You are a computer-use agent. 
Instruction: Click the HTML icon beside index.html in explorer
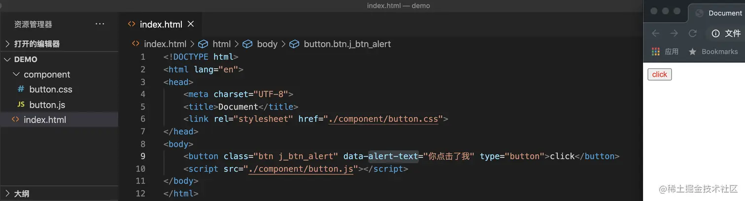(x=15, y=119)
